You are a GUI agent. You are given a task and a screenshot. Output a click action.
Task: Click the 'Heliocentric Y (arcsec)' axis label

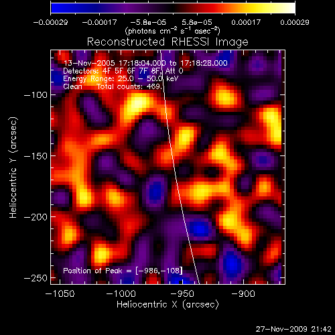tap(13, 167)
